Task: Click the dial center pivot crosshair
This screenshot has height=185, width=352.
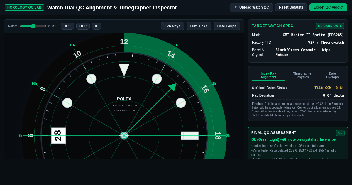Action: (x=124, y=136)
